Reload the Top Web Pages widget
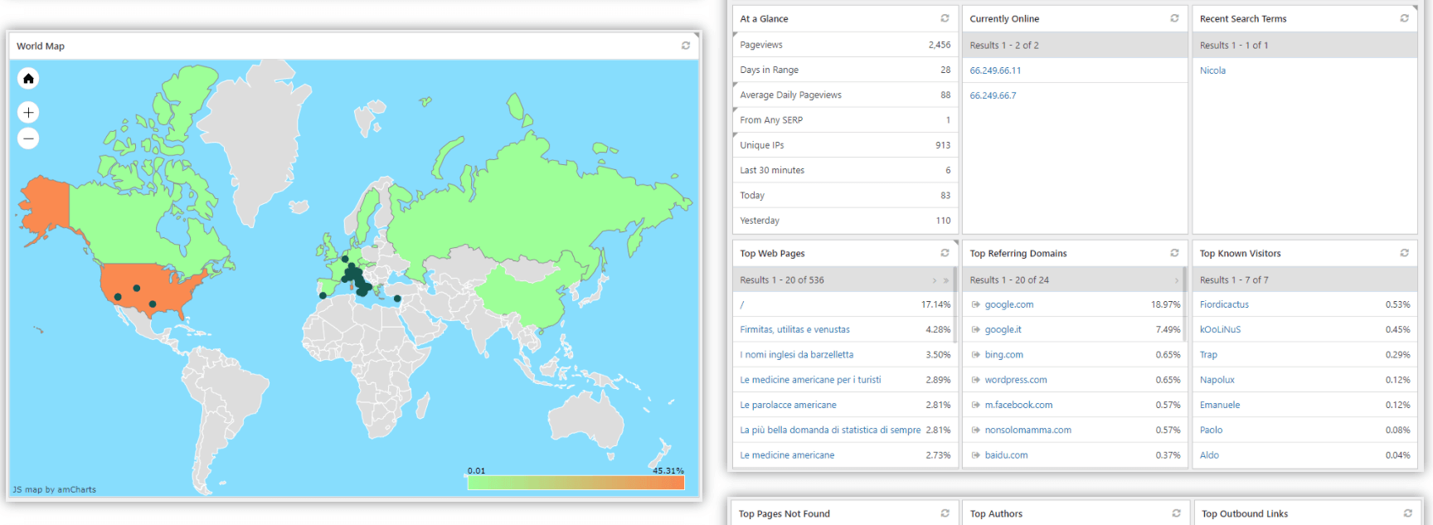The width and height of the screenshot is (1433, 525). click(x=945, y=253)
